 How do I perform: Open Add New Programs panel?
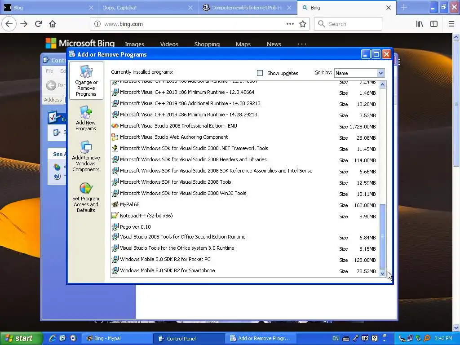[86, 119]
